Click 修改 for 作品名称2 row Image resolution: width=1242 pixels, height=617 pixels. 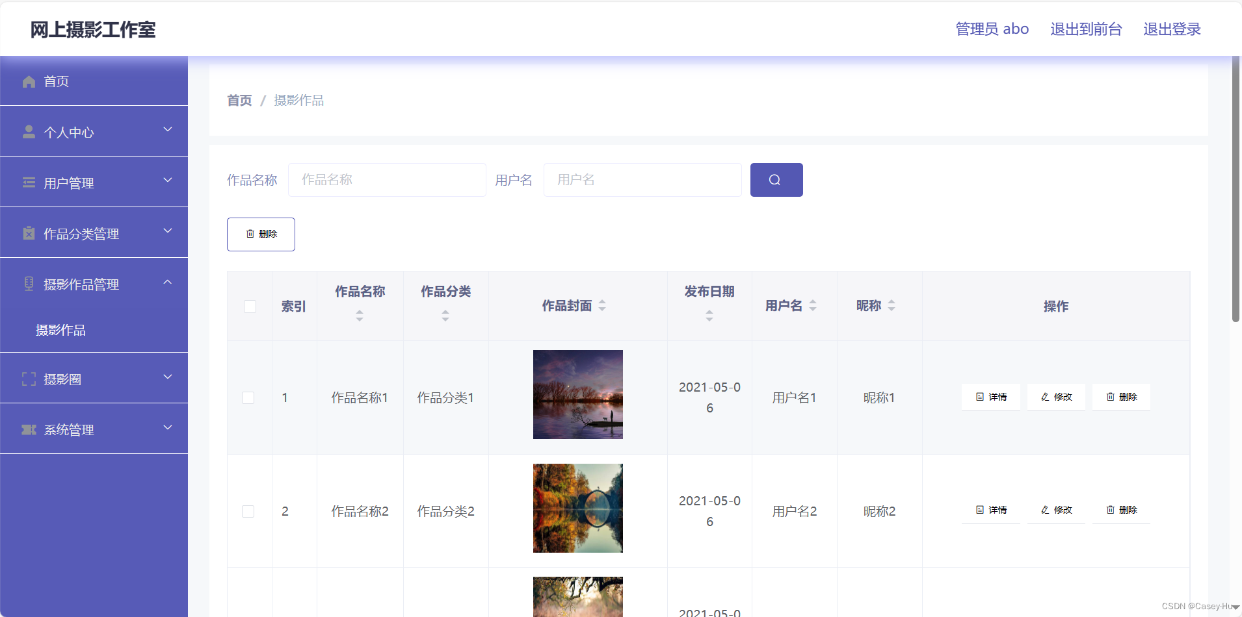(x=1056, y=510)
